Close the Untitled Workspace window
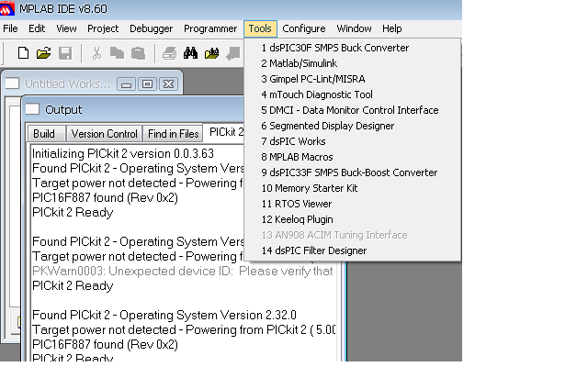Image resolution: width=588 pixels, height=367 pixels. 169,83
